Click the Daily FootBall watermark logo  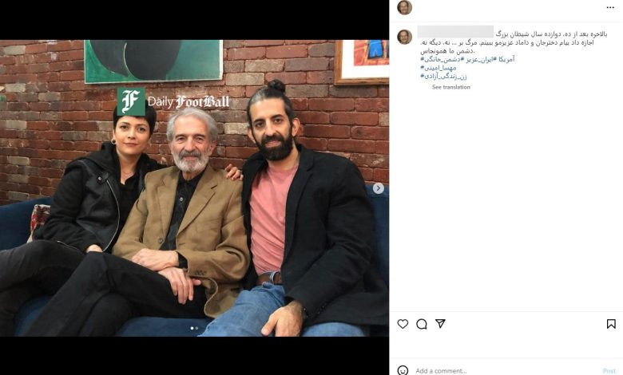[173, 101]
